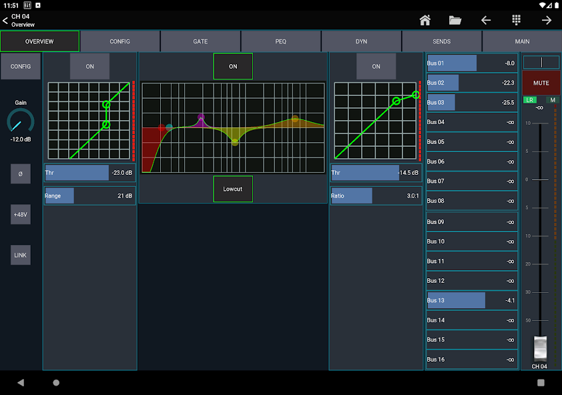Adjust gate Thr slider at -23.0 dB
This screenshot has height=395, width=562.
point(89,172)
